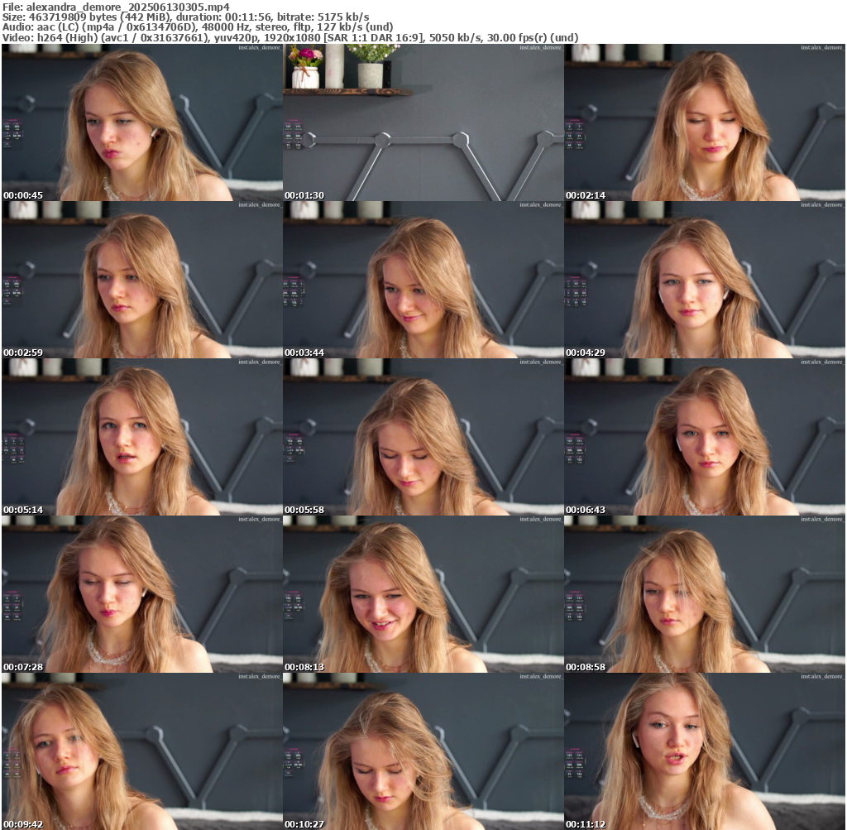
Task: Click the Size and duration info line
Action: tap(186, 17)
